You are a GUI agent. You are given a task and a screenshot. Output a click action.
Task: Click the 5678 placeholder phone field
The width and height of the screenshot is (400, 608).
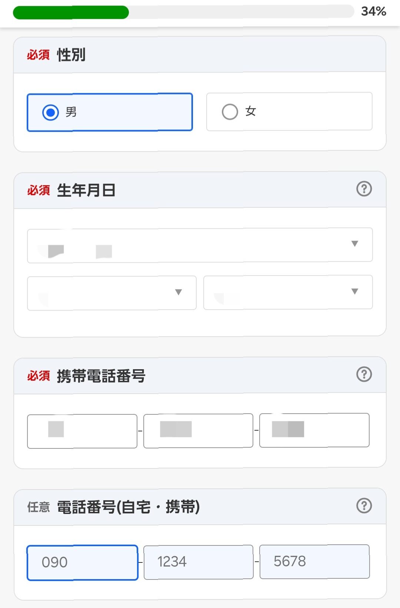tap(314, 561)
